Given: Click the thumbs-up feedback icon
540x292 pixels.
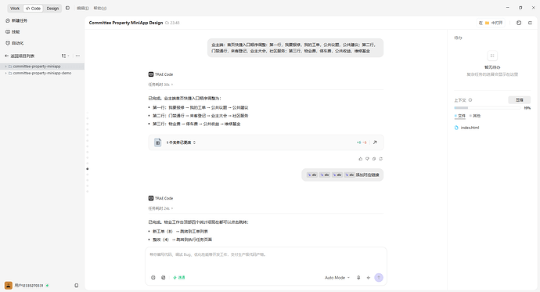Looking at the screenshot, I should (361, 159).
